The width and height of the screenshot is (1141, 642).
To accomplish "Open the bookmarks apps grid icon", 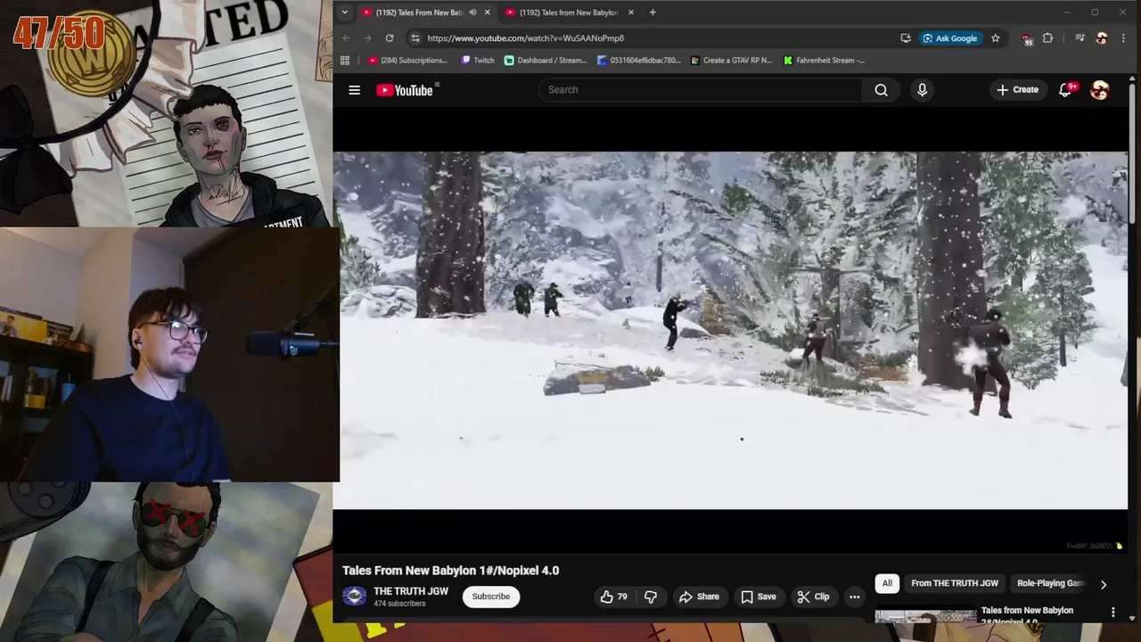I will click(345, 61).
